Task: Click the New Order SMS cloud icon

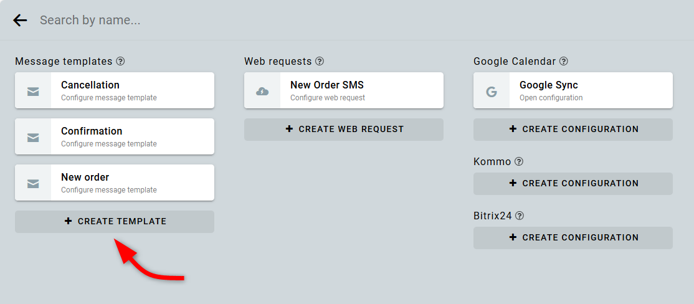Action: (x=262, y=91)
